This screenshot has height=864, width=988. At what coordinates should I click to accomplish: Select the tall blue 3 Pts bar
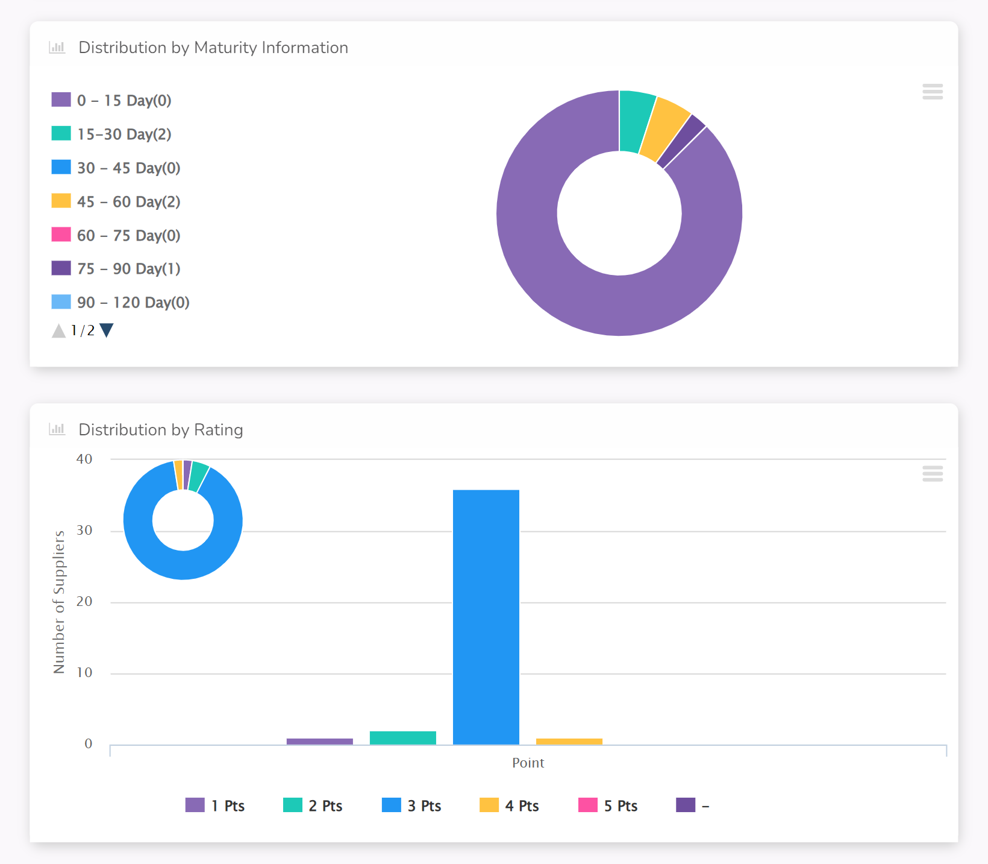point(486,617)
